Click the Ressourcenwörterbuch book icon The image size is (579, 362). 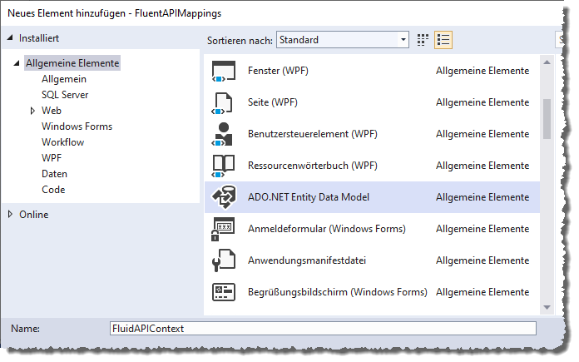pyautogui.click(x=224, y=166)
